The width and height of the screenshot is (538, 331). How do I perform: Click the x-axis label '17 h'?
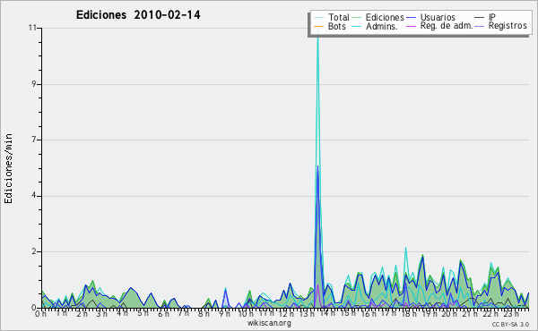(388, 313)
